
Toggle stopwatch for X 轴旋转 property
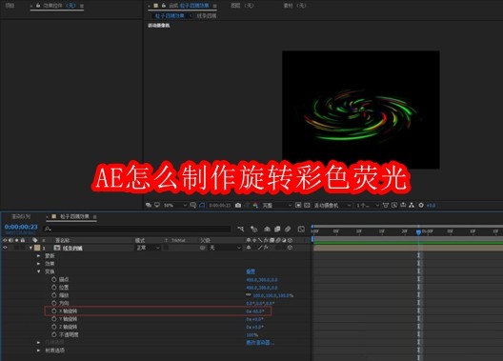[54, 311]
